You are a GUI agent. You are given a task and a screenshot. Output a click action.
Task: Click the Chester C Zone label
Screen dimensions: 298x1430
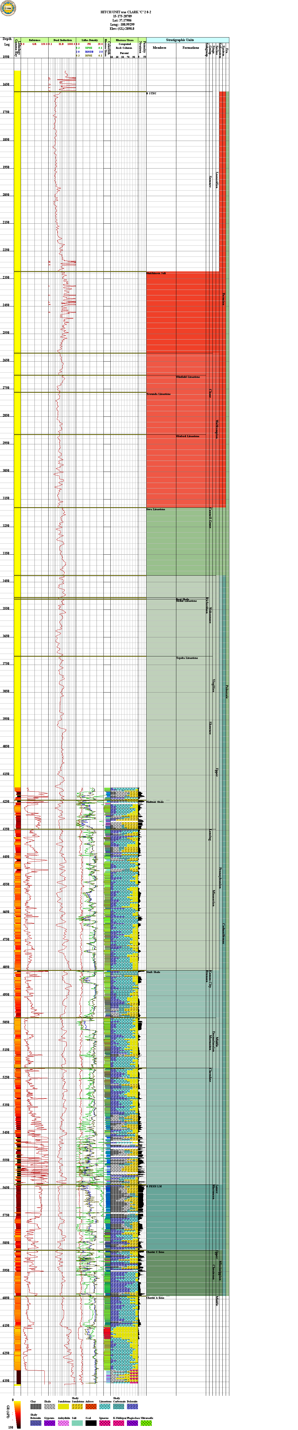[155, 1252]
